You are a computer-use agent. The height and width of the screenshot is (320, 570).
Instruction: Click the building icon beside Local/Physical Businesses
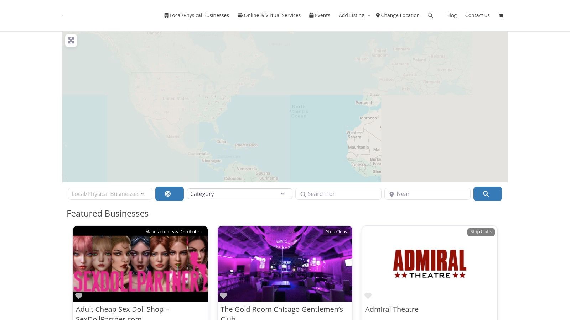pos(166,15)
